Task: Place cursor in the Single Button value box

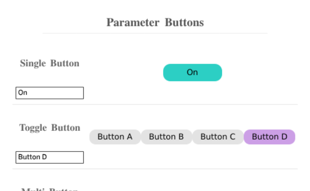Action: point(50,93)
